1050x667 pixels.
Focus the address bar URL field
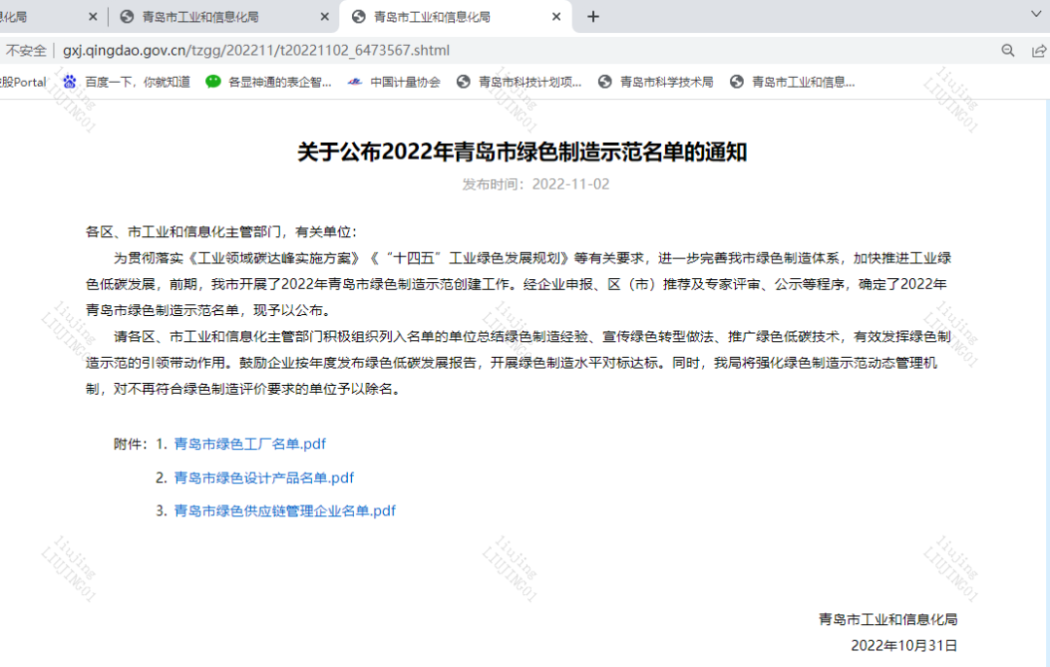(x=256, y=51)
